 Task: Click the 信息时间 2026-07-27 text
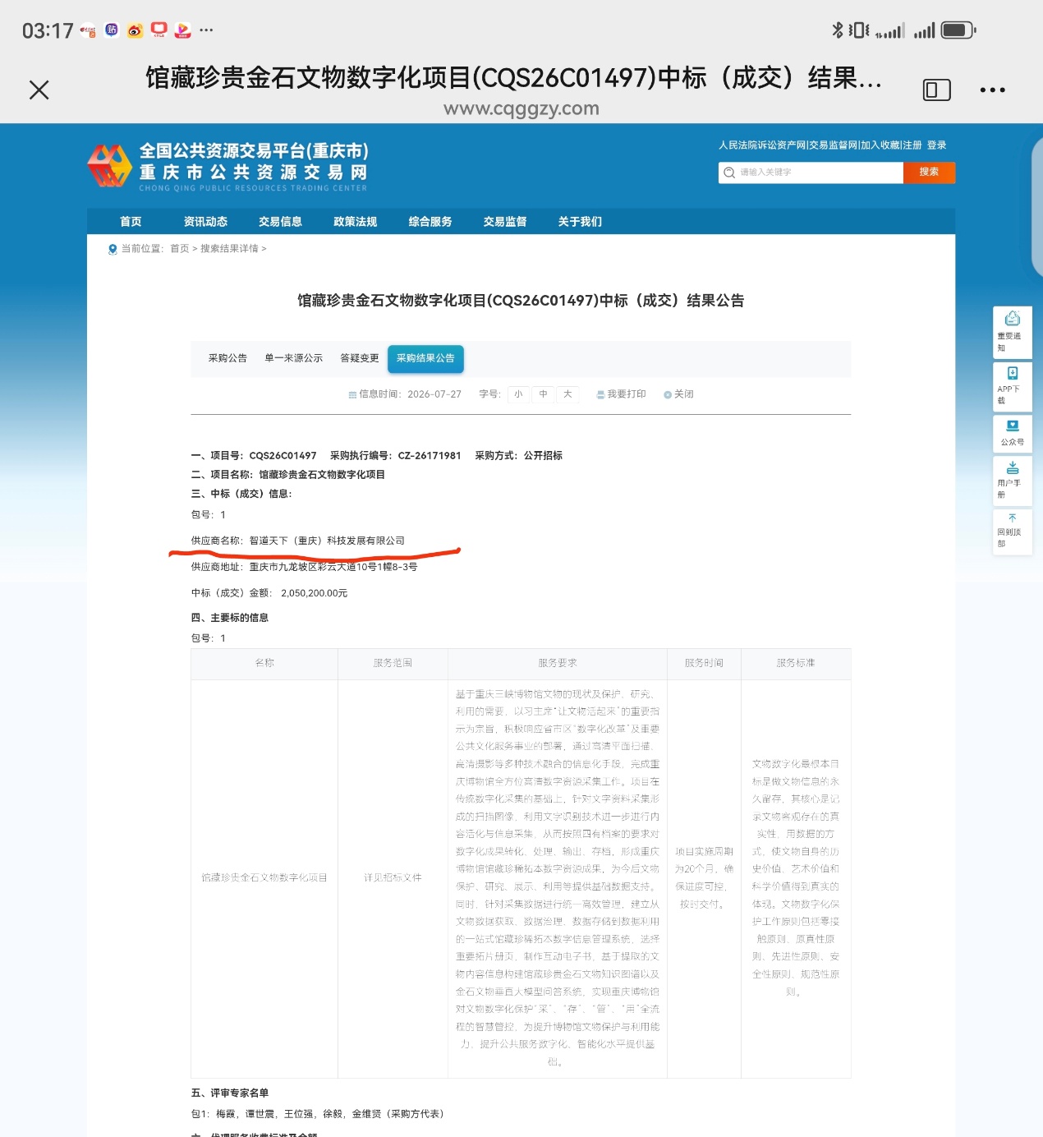click(405, 394)
